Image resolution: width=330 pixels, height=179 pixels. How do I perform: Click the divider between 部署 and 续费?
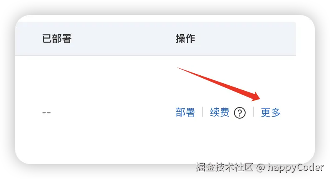[203, 112]
